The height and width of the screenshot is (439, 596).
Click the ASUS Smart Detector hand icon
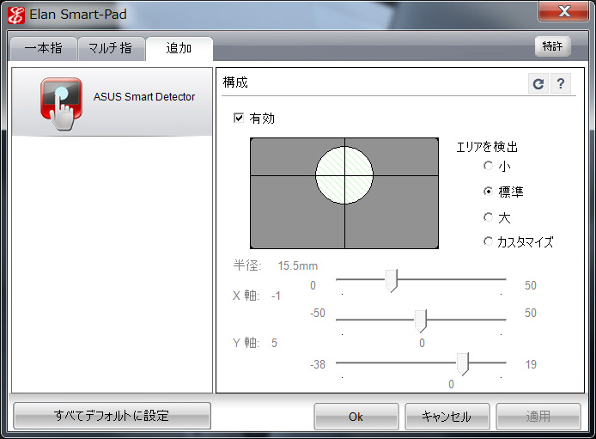[x=61, y=102]
